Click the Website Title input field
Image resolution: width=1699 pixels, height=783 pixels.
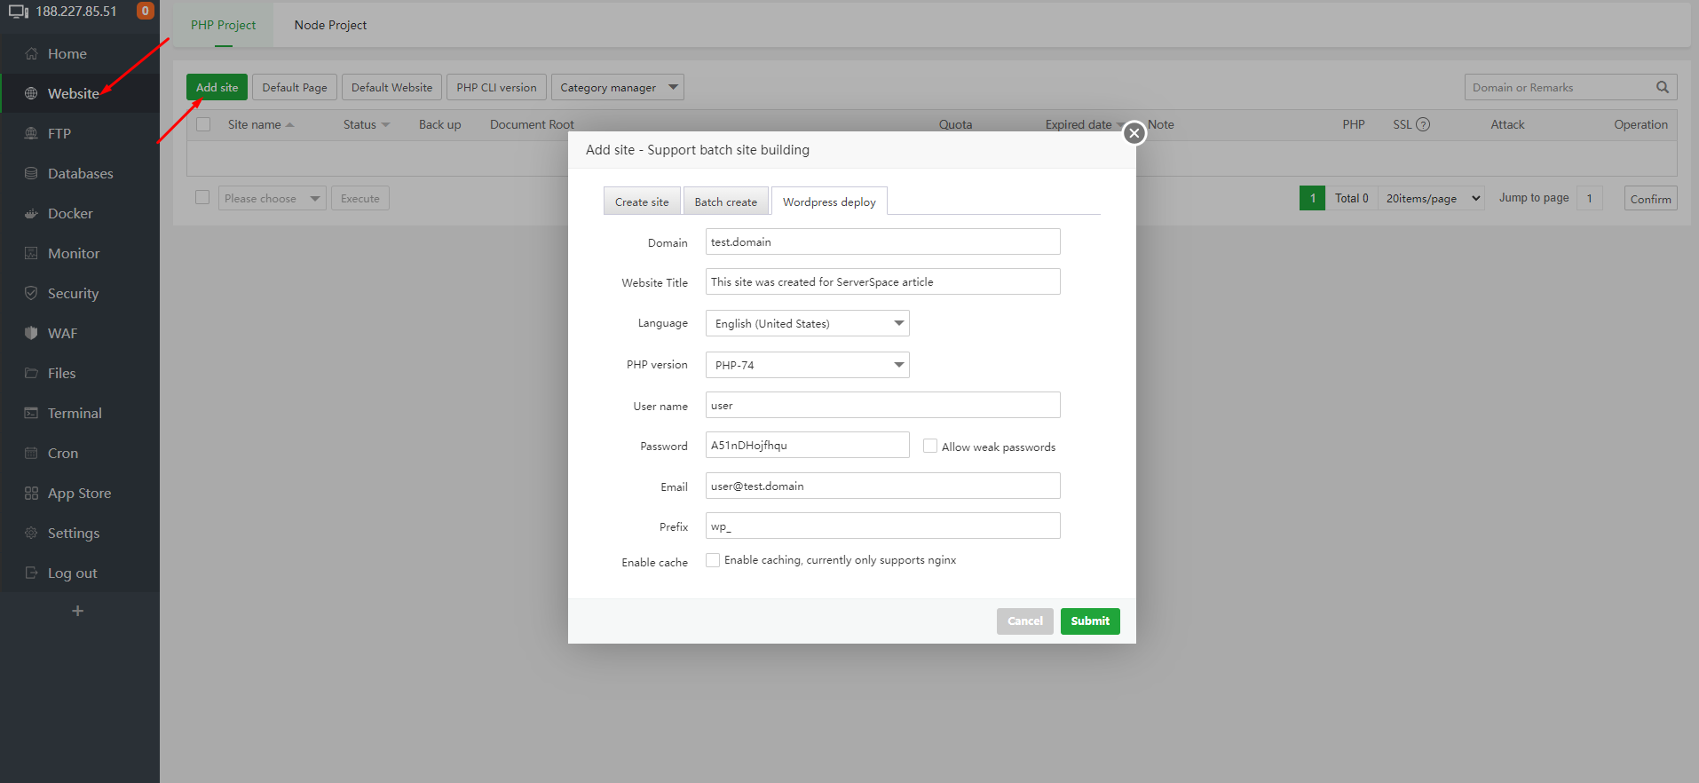(883, 281)
